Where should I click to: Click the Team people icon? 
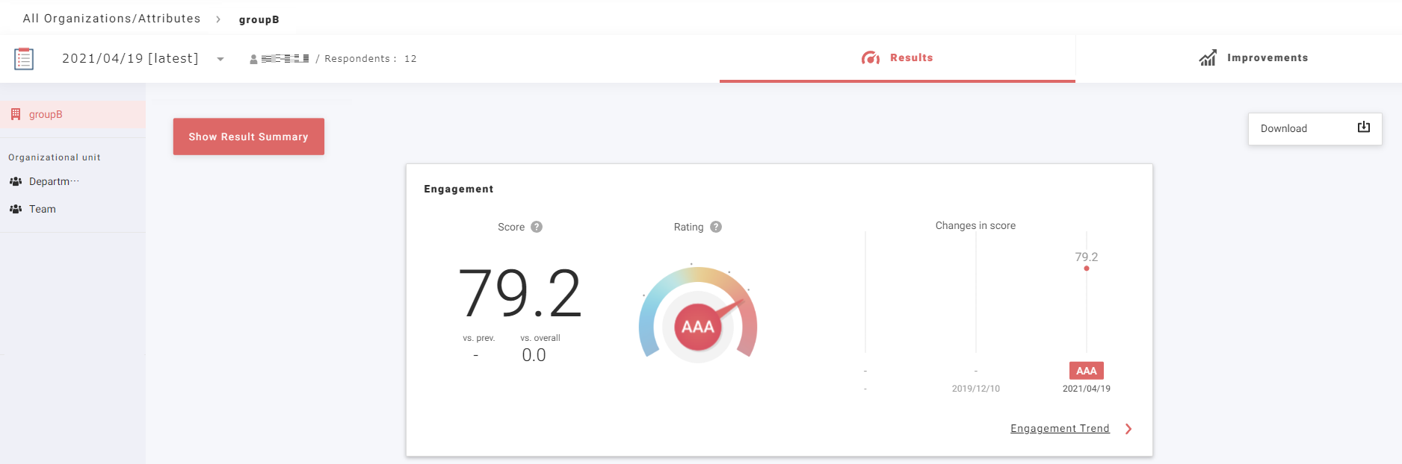click(x=16, y=209)
